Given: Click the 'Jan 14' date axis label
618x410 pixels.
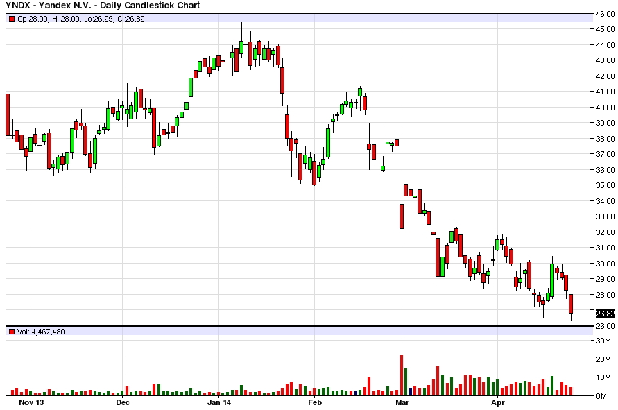Looking at the screenshot, I should coord(219,402).
